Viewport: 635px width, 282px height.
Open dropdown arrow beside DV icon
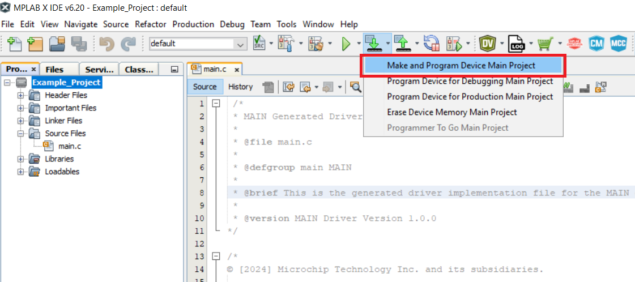502,44
